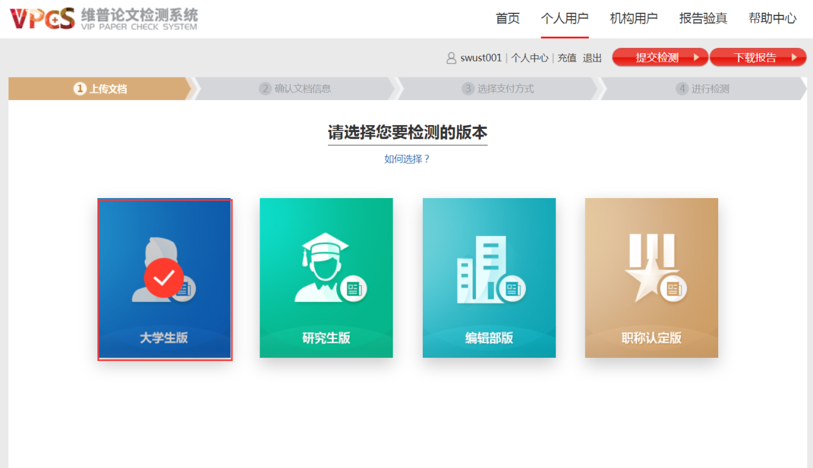
Task: Click the heading 请选择您要检测的版本
Action: point(407,133)
